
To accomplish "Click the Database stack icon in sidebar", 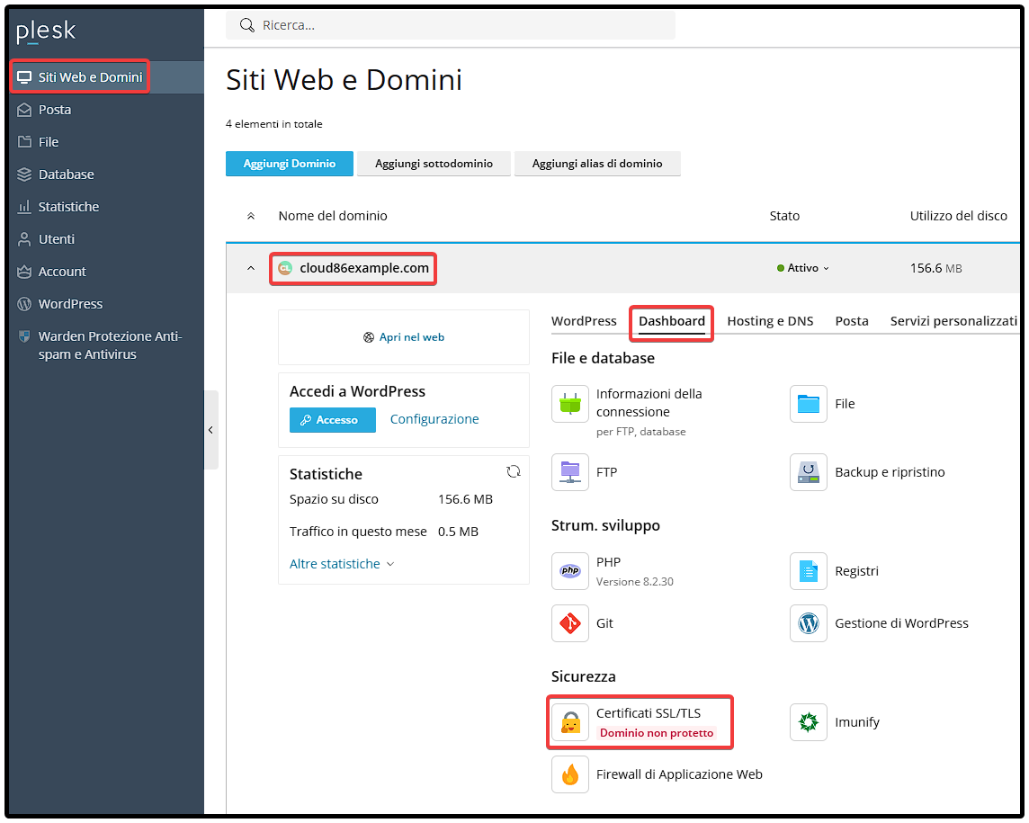I will click(x=24, y=174).
